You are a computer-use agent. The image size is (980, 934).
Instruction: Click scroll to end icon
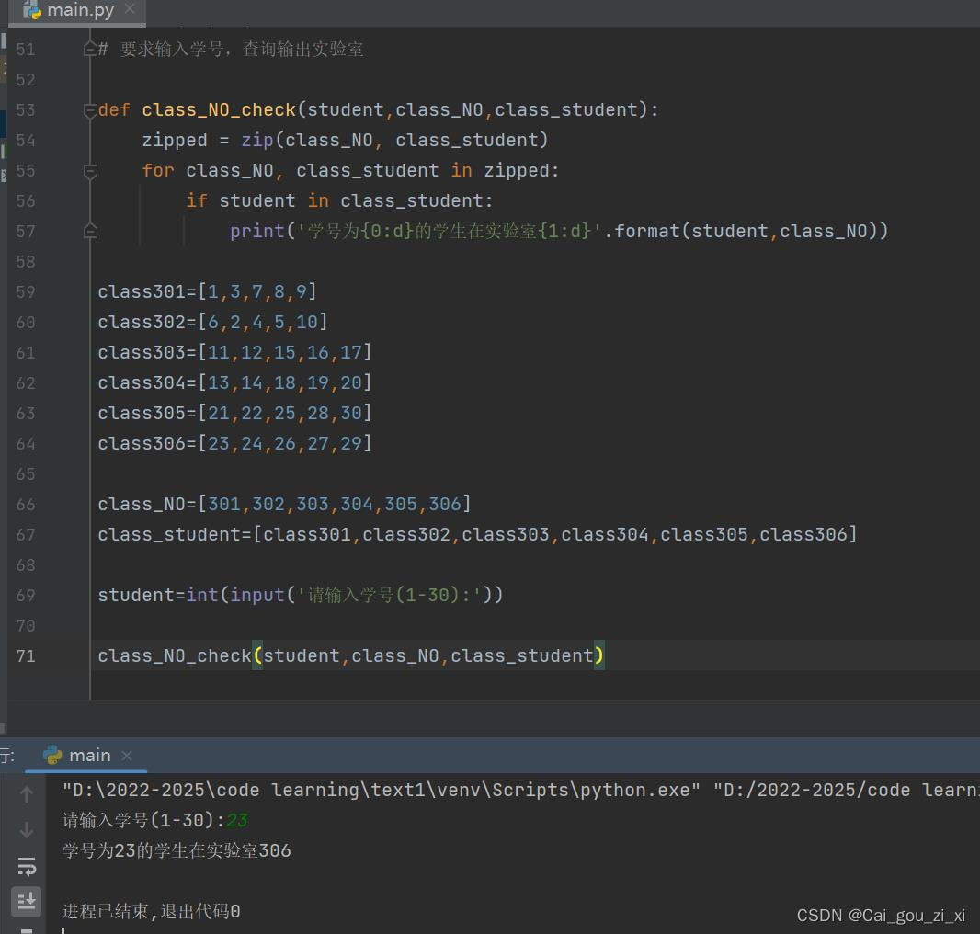pyautogui.click(x=27, y=902)
